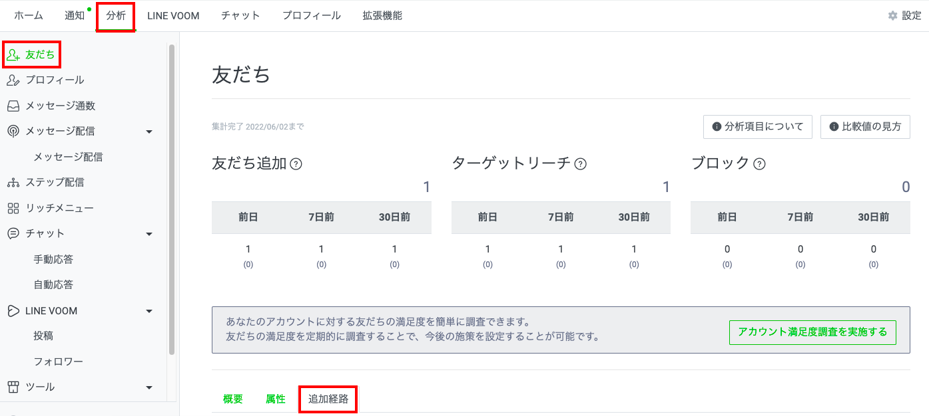Click the help icon beside ブロック
The width and height of the screenshot is (929, 416).
click(x=758, y=163)
